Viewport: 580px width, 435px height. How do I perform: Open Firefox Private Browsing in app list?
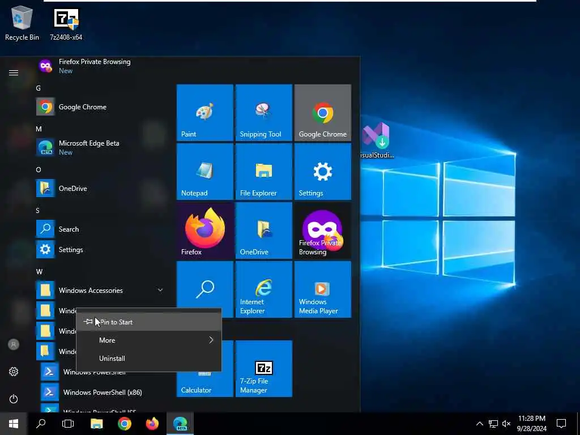[100, 66]
